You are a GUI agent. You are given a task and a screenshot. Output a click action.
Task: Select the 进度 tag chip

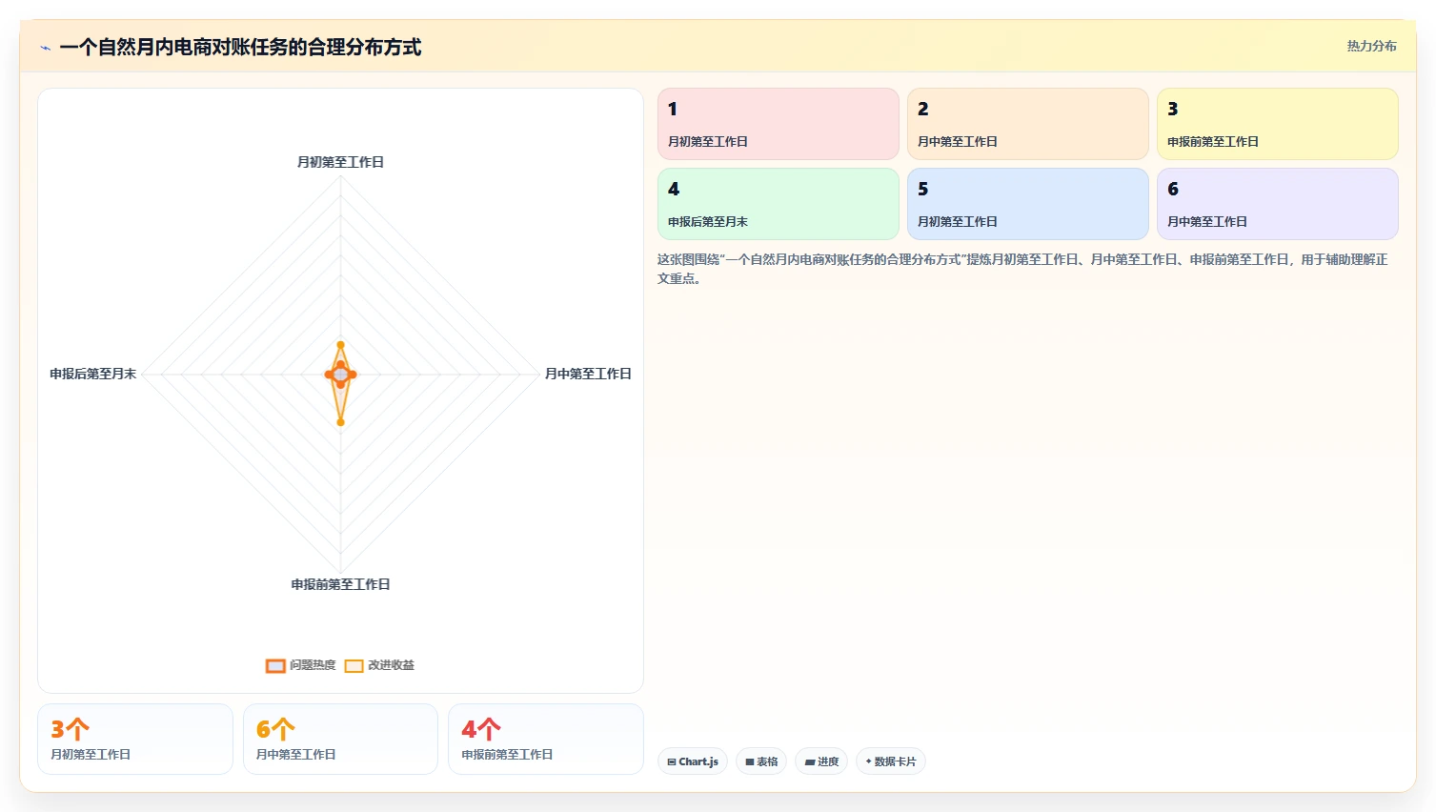pos(821,761)
